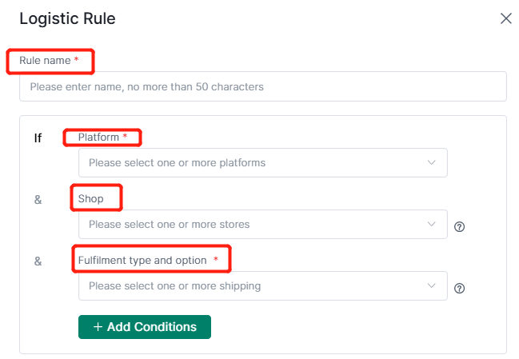Open the 'select one or more stores' dropdown
This screenshot has width=519, height=359.
263,224
